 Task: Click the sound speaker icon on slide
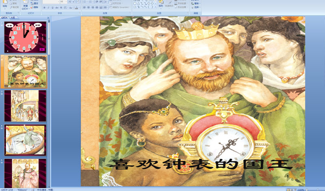93,167
